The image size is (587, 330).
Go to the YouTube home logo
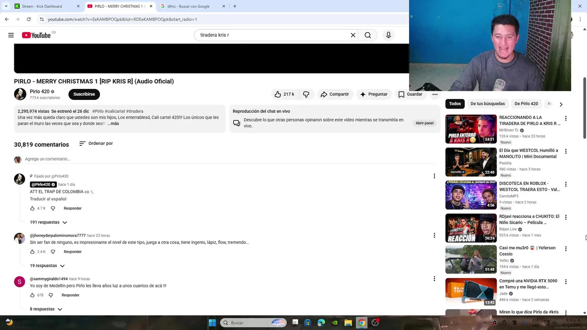(36, 35)
